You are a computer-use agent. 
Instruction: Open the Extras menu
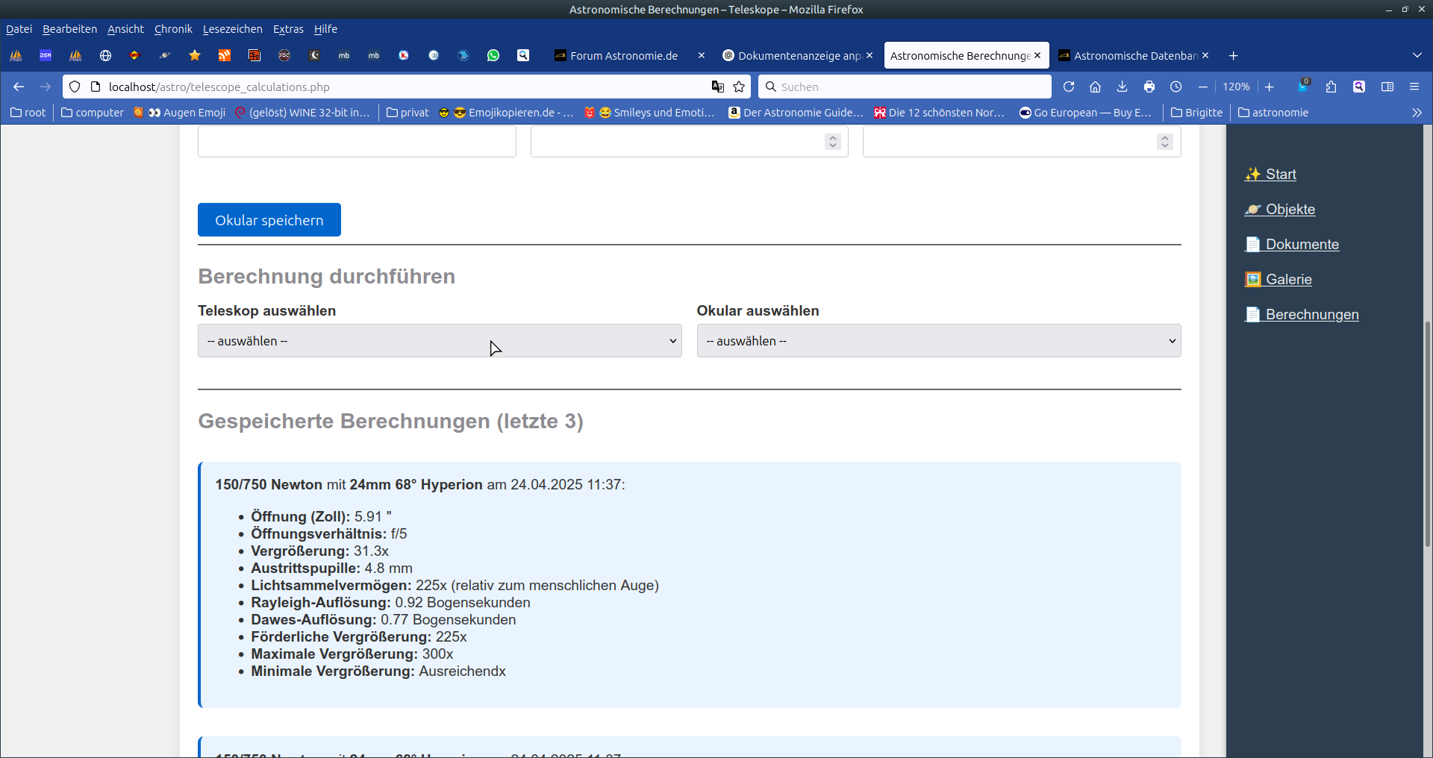tap(288, 29)
